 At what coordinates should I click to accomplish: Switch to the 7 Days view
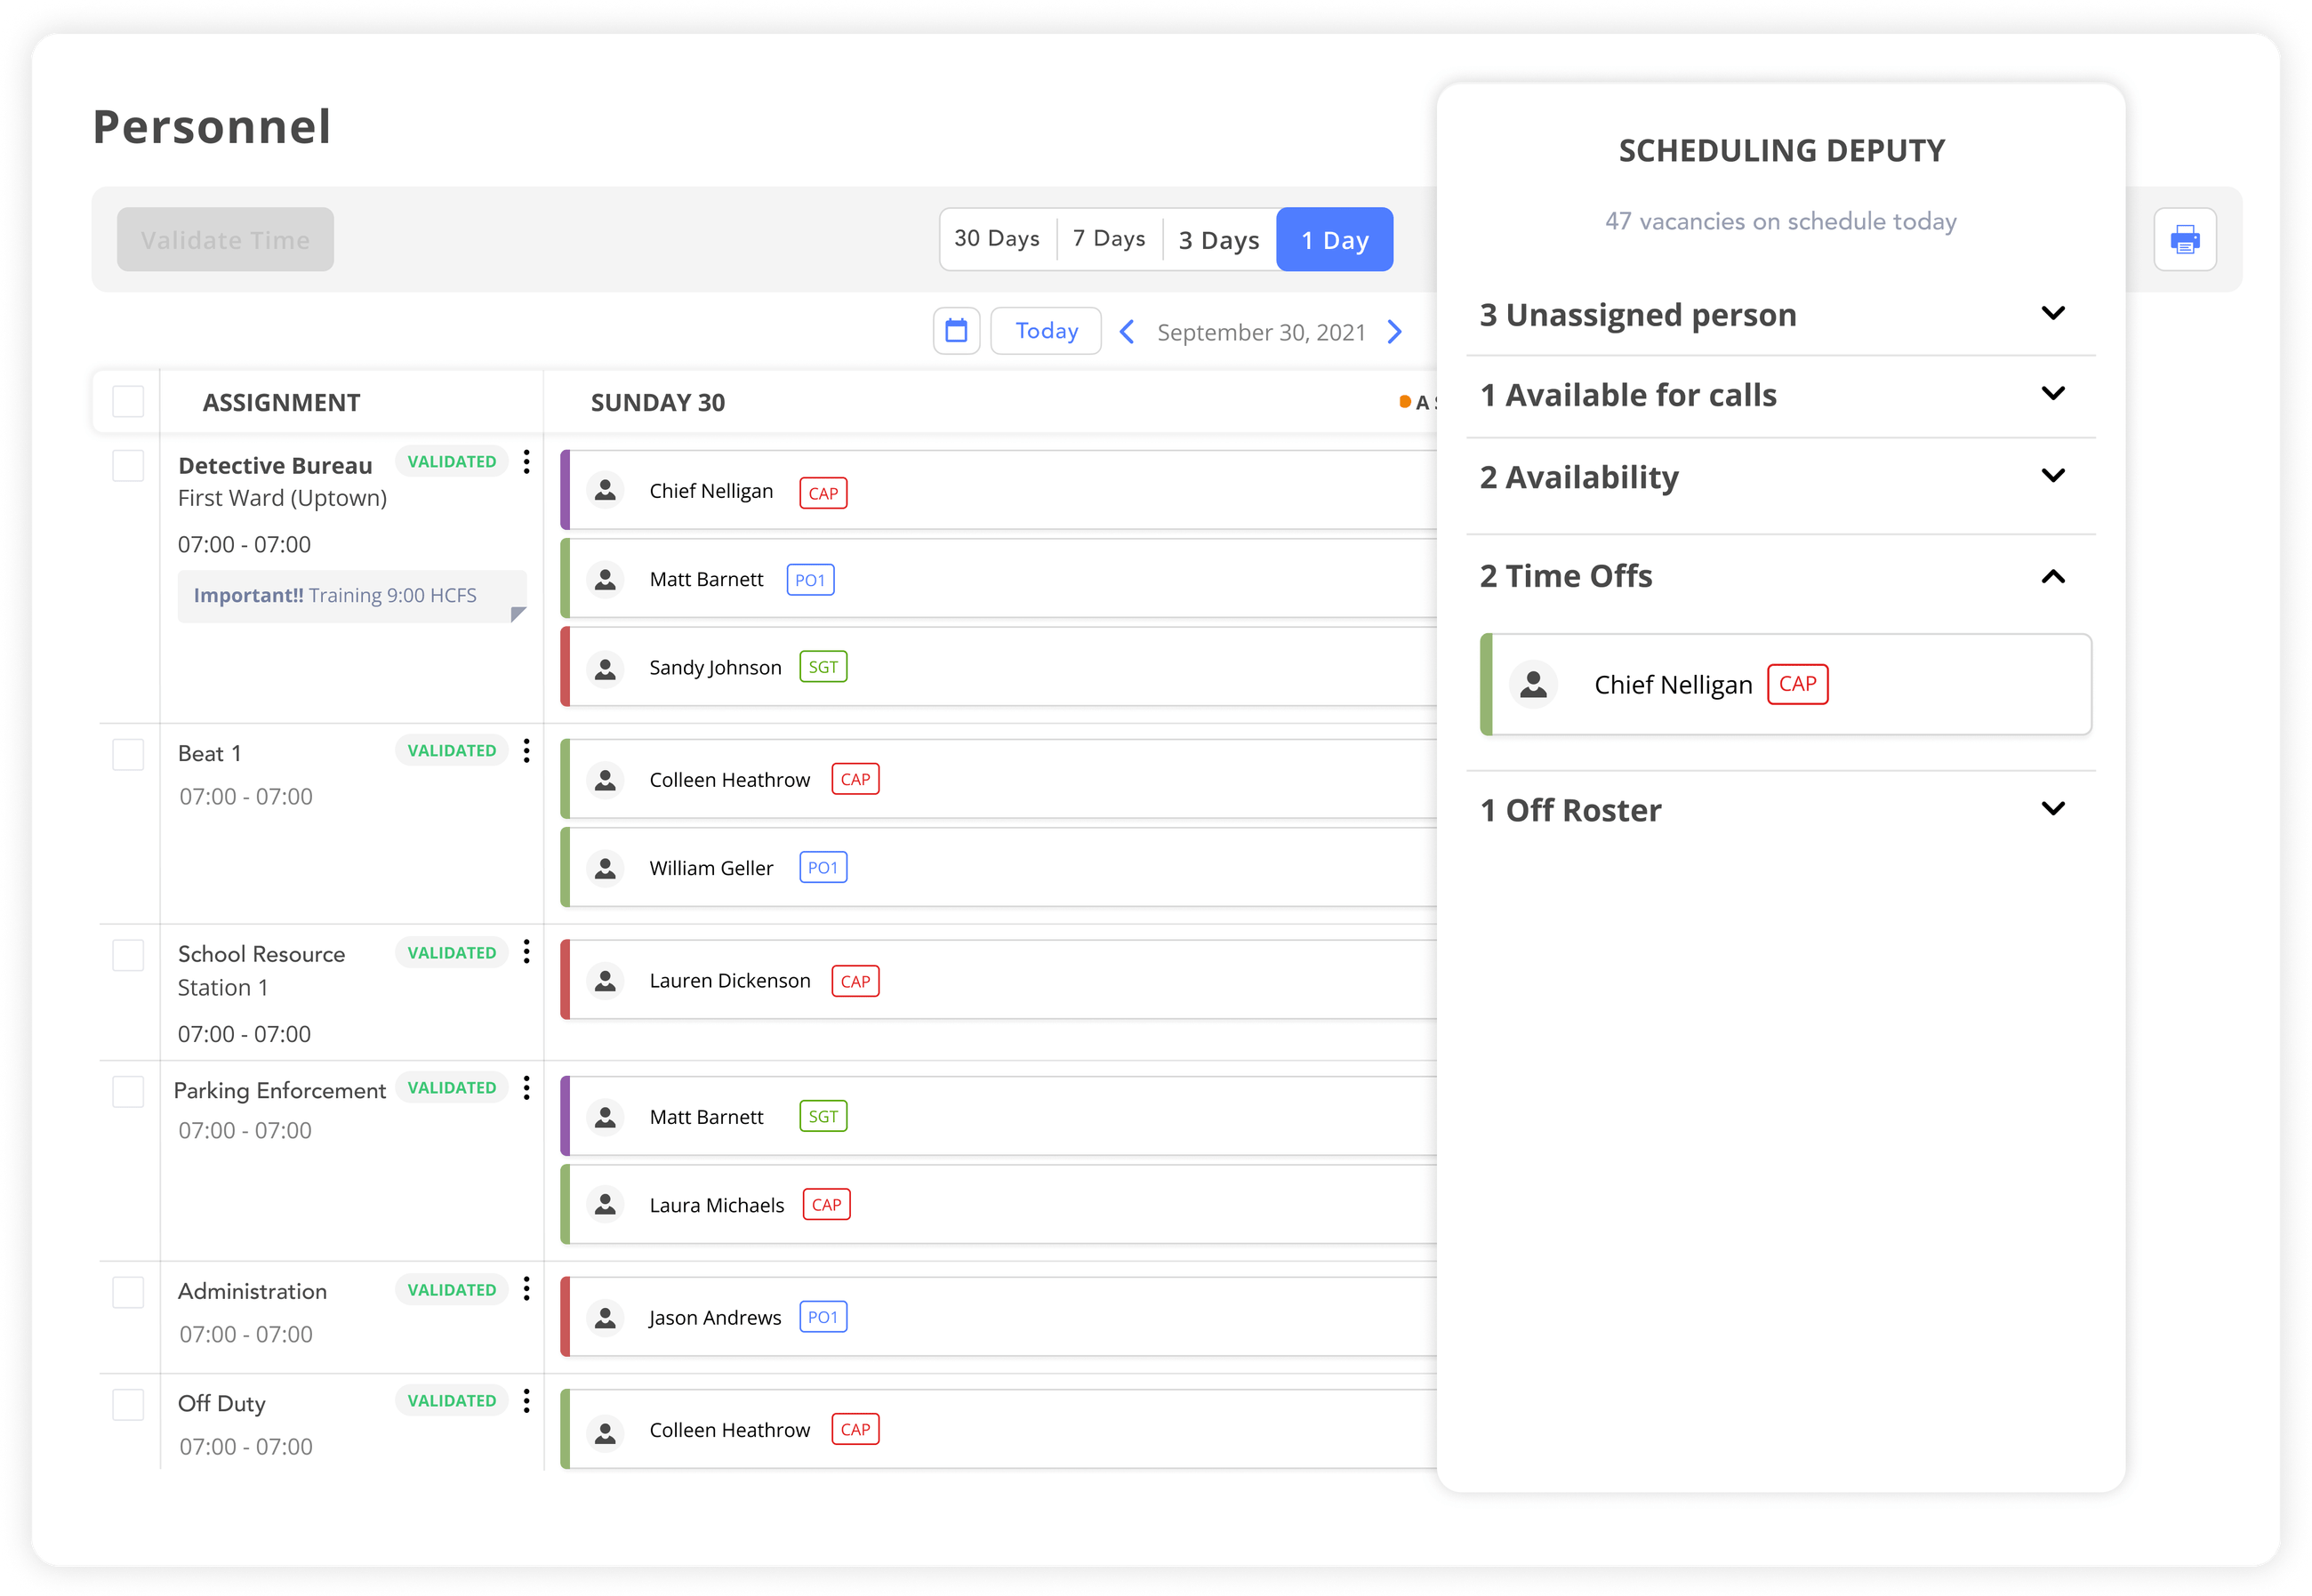coord(1109,239)
